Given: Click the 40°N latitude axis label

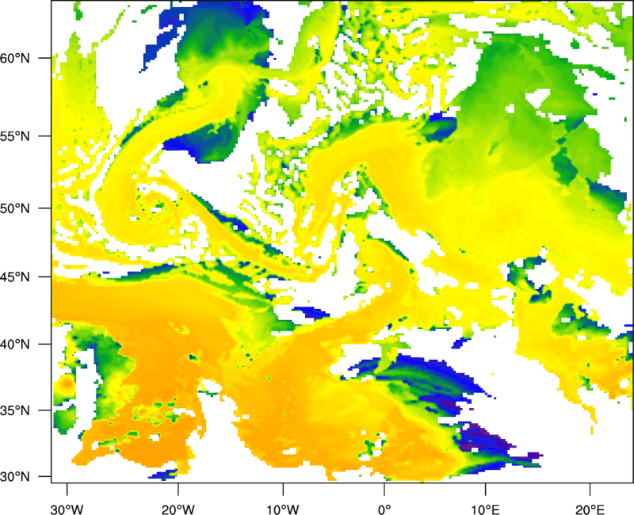Looking at the screenshot, I should click(15, 345).
